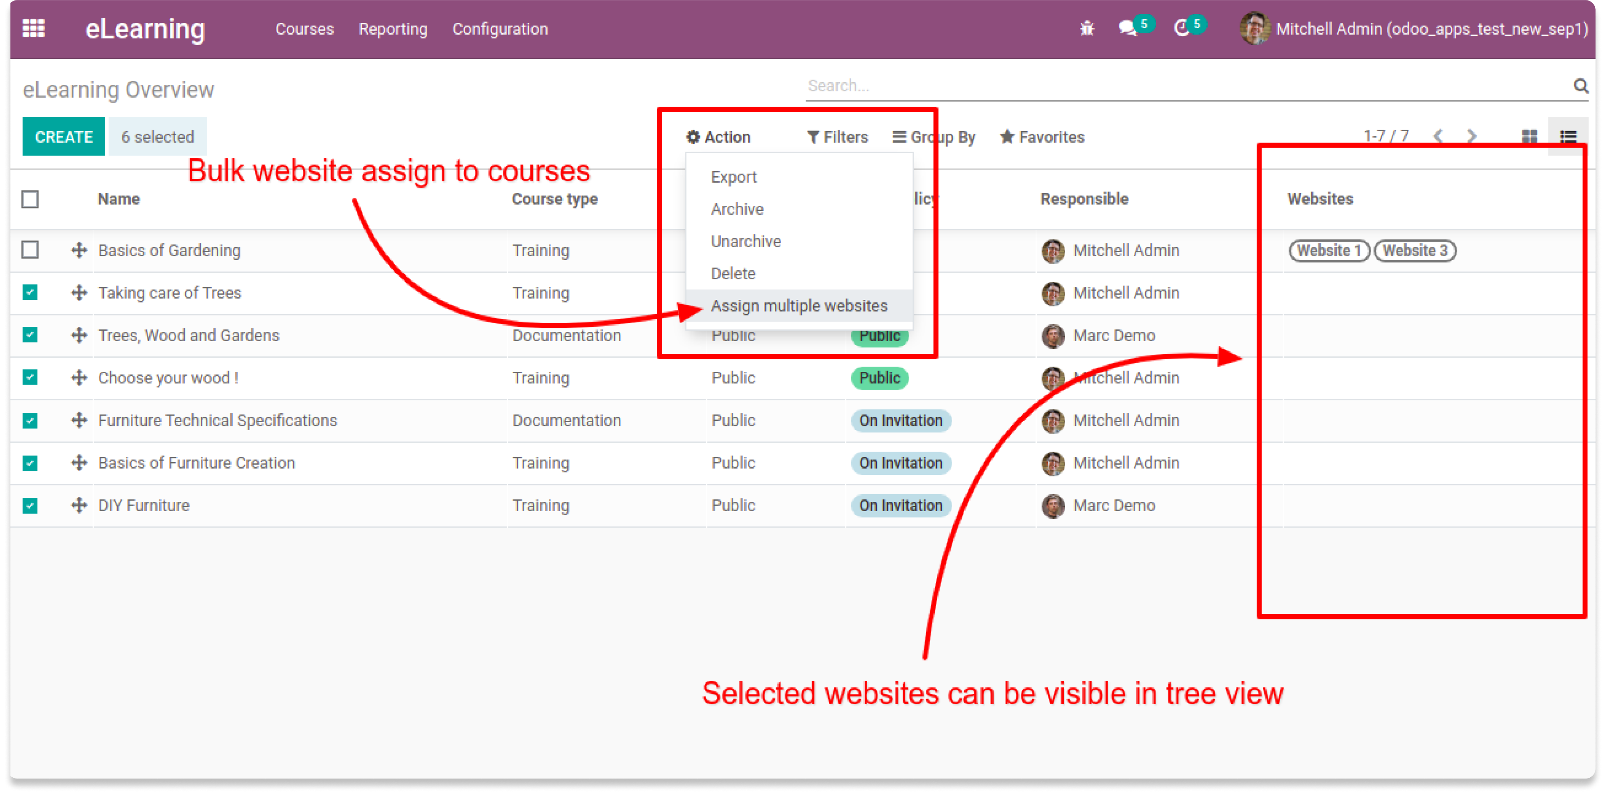The width and height of the screenshot is (1602, 792).
Task: Click the CREATE button
Action: point(63,137)
